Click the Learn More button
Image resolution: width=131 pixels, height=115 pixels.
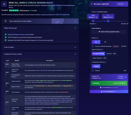coord(121,4)
